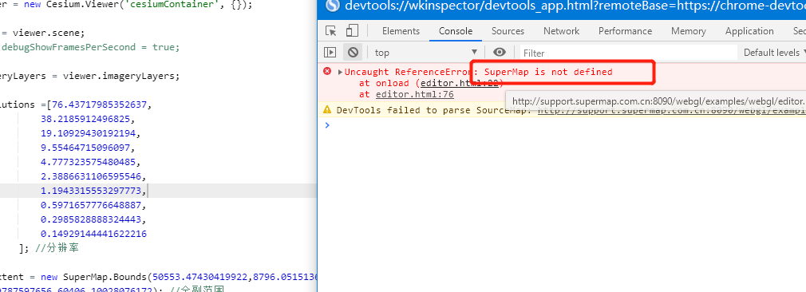Click the Cesium.Viewer constructor code line
This screenshot has width=806, height=292.
click(x=126, y=5)
